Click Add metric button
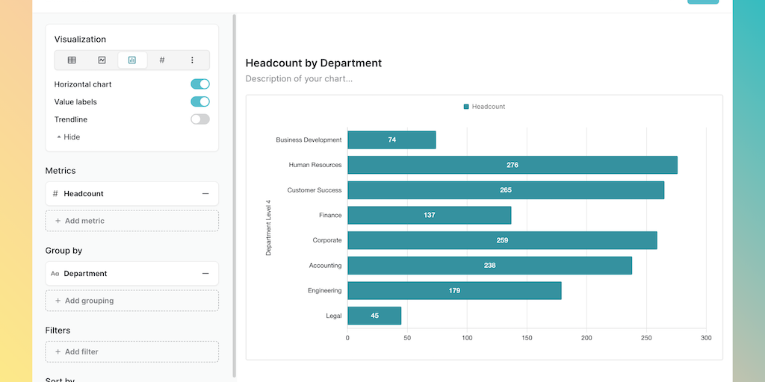This screenshot has width=765, height=382. point(131,221)
